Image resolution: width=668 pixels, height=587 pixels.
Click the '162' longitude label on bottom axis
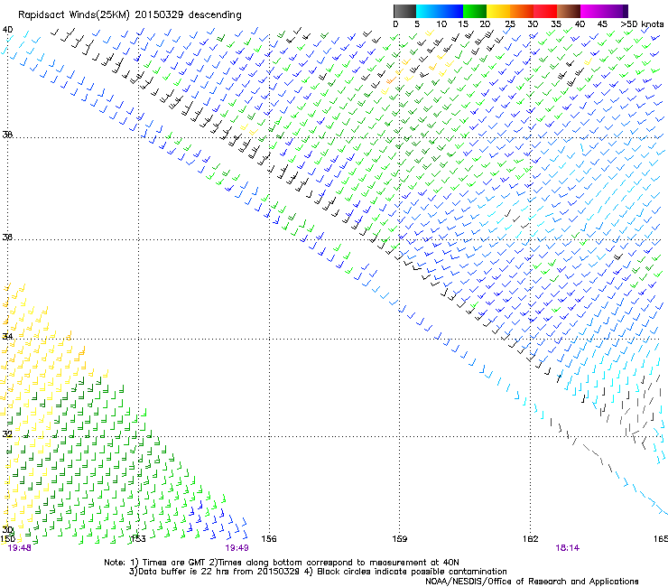pyautogui.click(x=531, y=539)
